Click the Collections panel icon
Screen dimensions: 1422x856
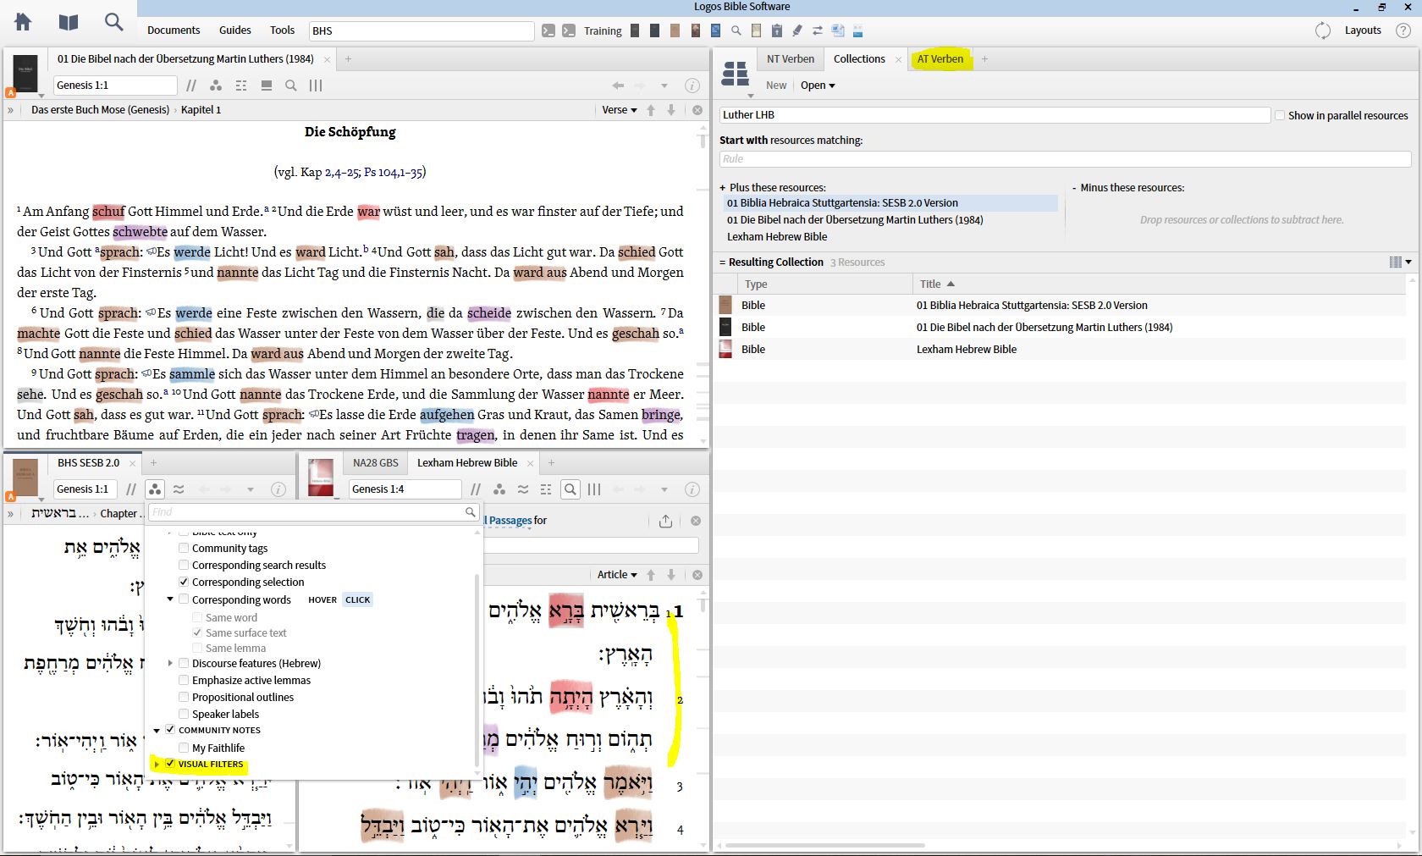(735, 74)
